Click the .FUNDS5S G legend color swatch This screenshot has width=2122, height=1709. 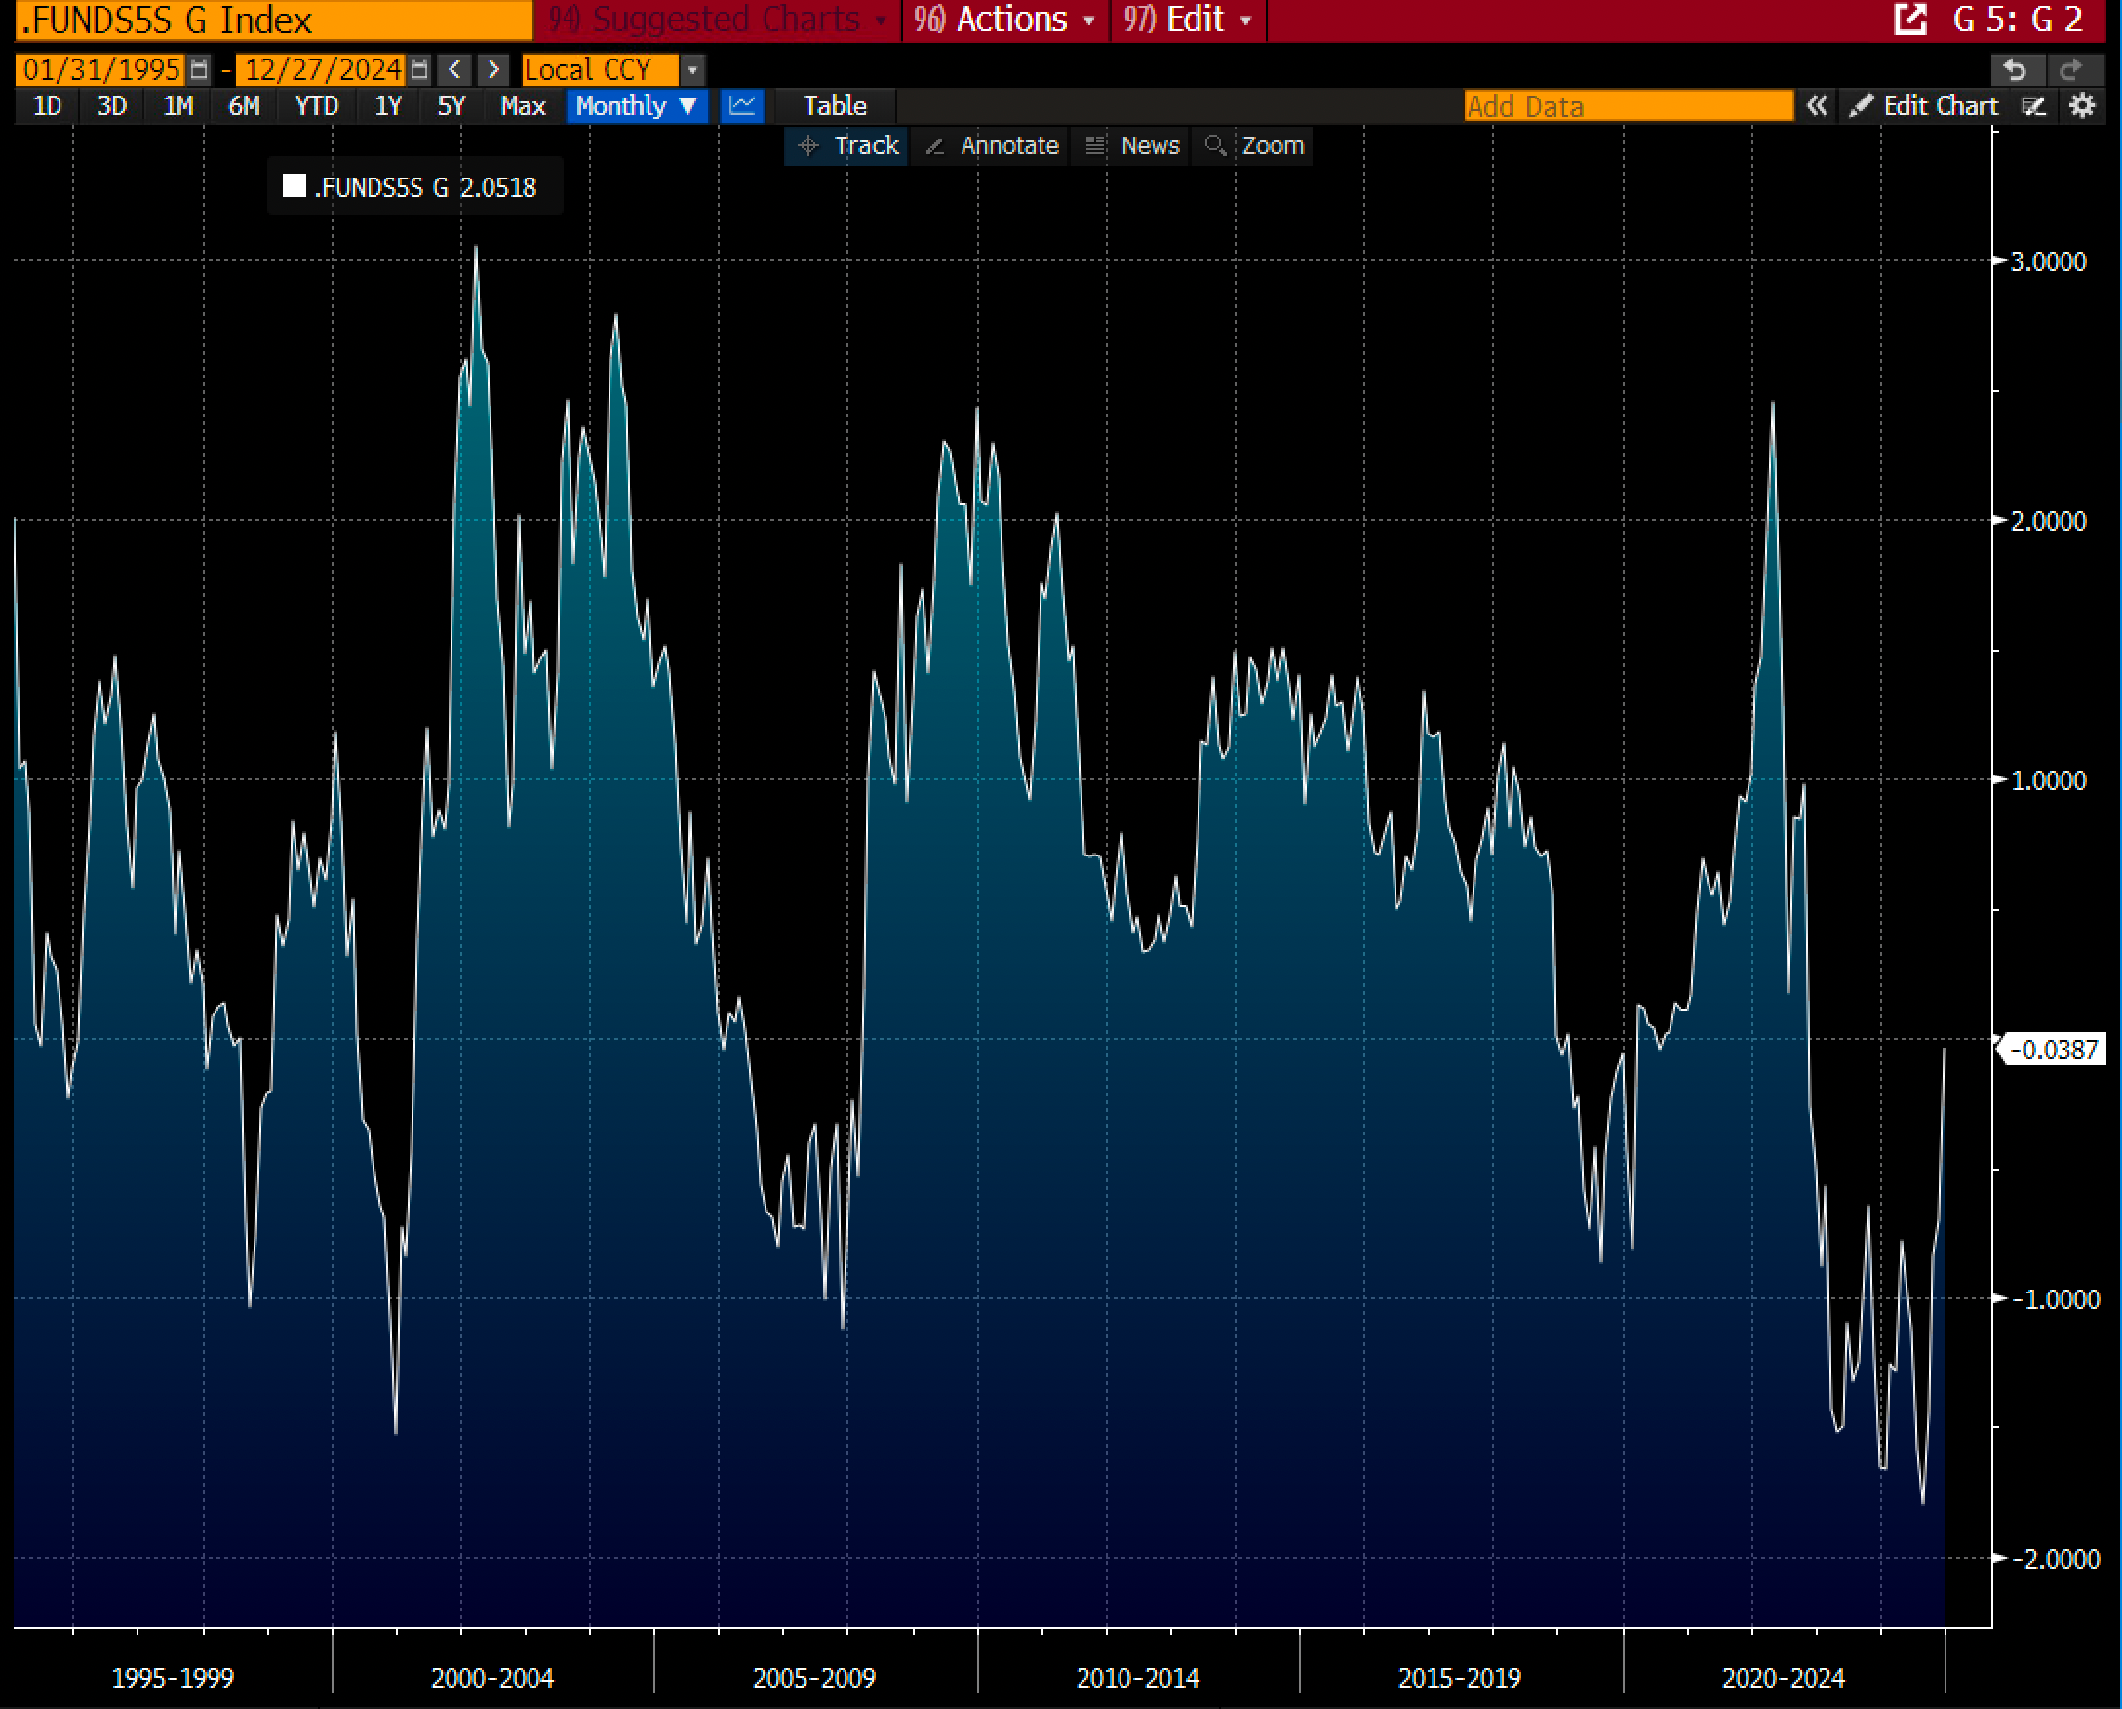point(294,186)
